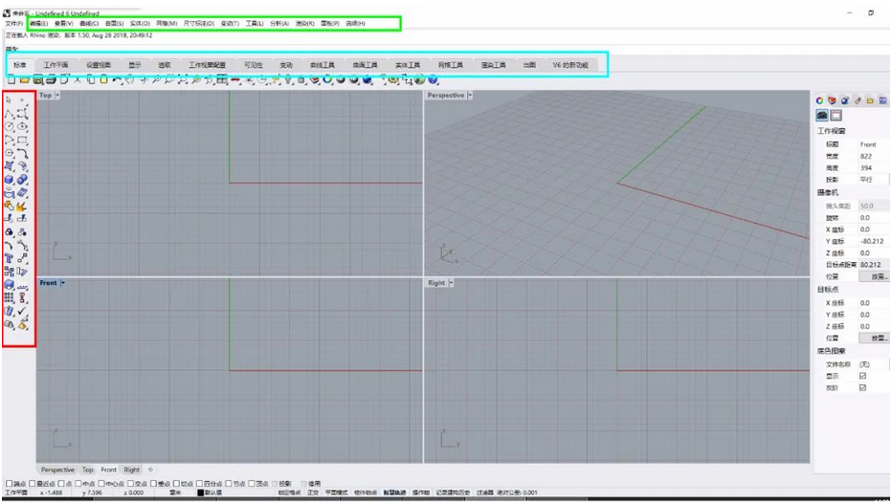
Task: Select the Array grid tool in sidebar
Action: [10, 297]
